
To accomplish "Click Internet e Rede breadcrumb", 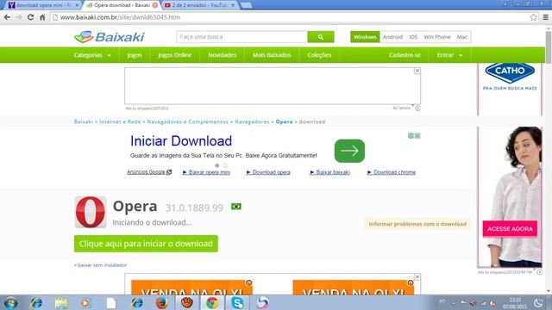I will point(120,121).
